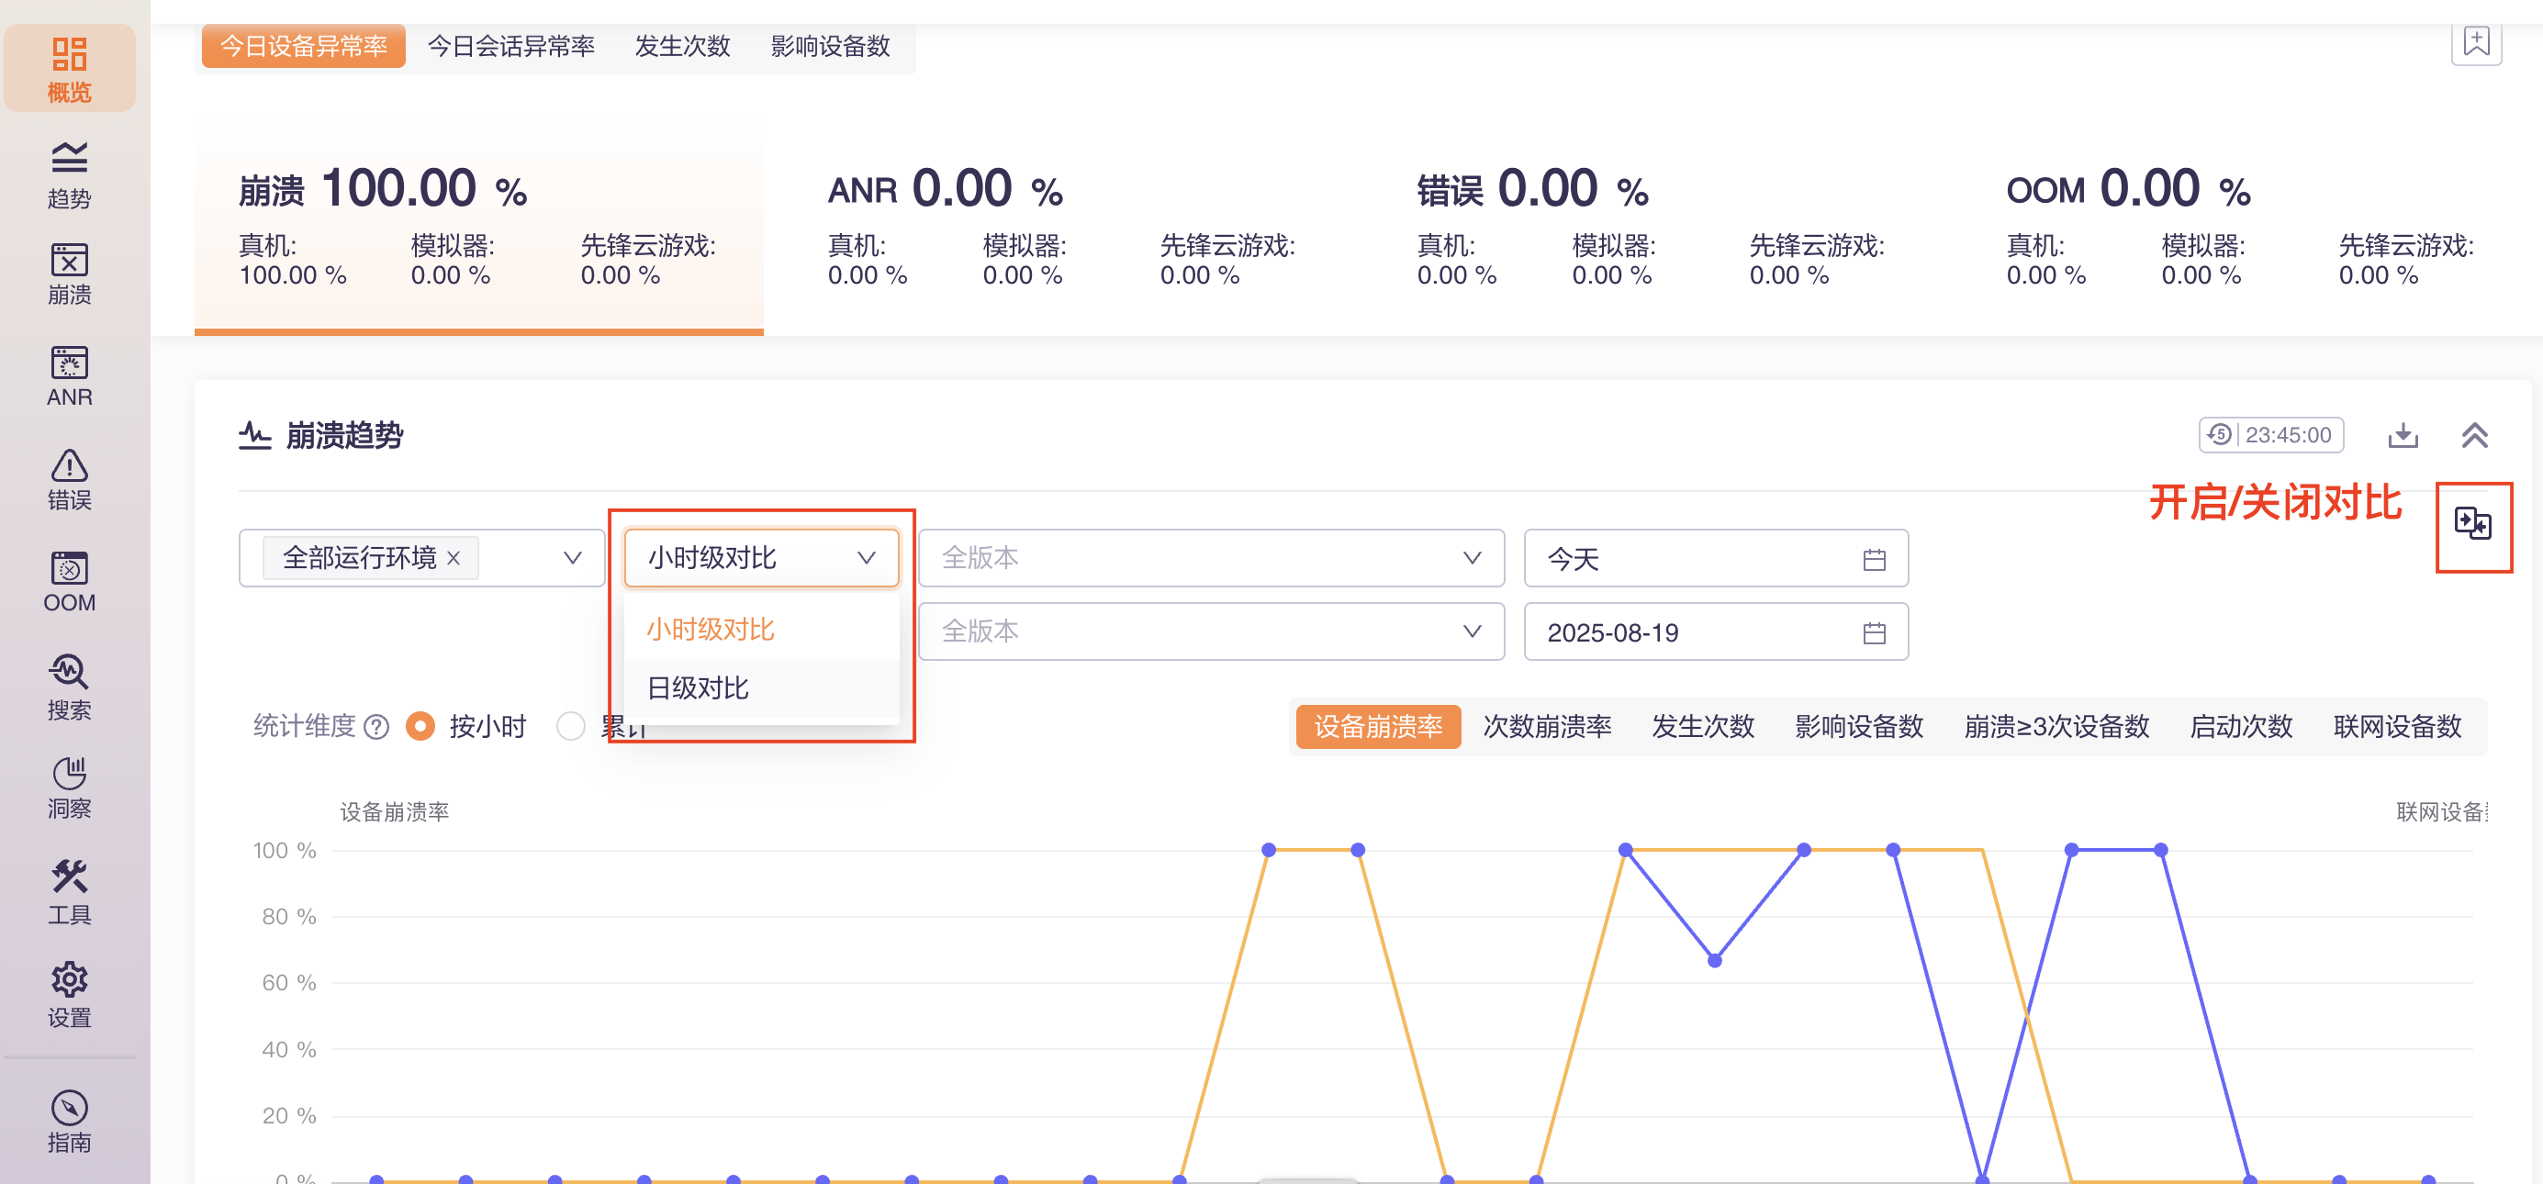Click the 设备崩溃率 chart axis label
This screenshot has width=2543, height=1184.
coord(394,812)
